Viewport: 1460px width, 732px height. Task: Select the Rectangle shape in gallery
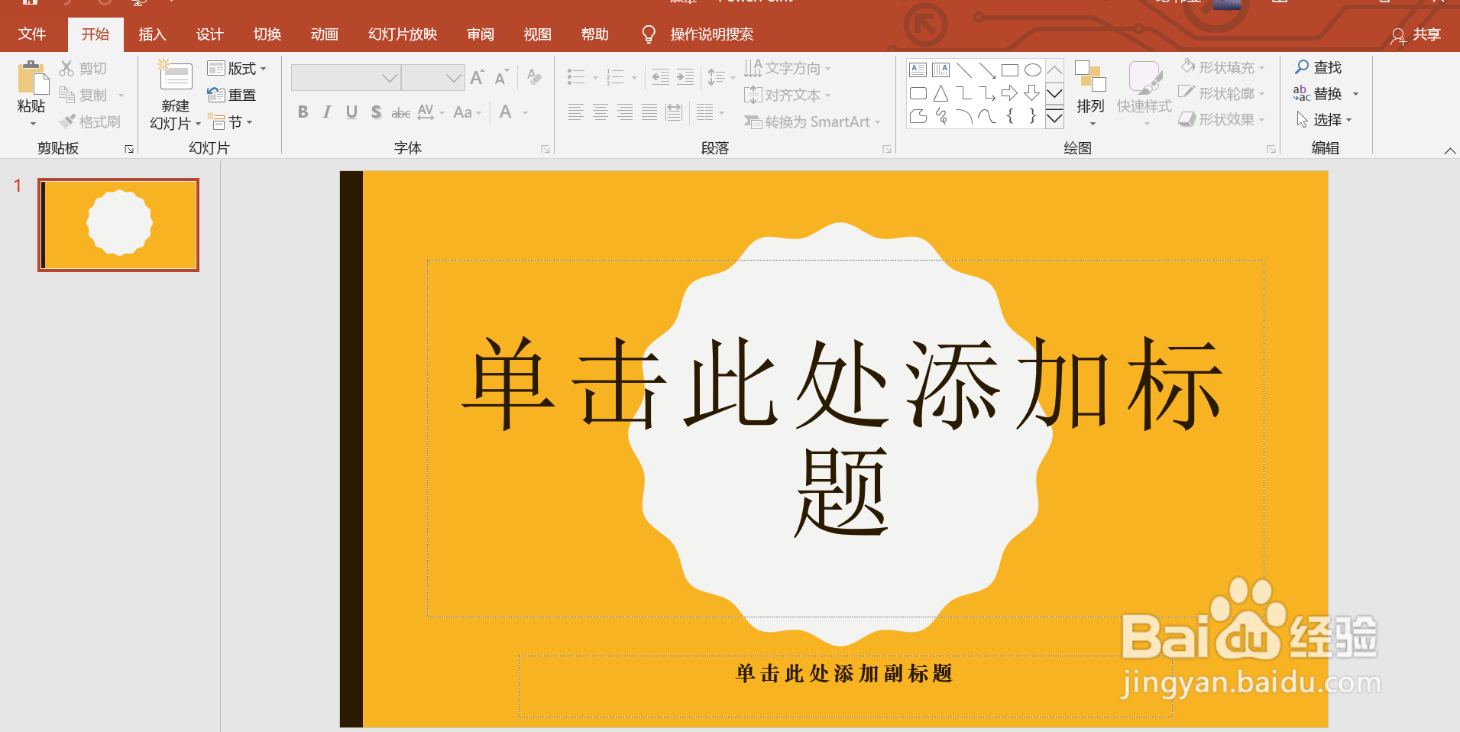(1010, 70)
